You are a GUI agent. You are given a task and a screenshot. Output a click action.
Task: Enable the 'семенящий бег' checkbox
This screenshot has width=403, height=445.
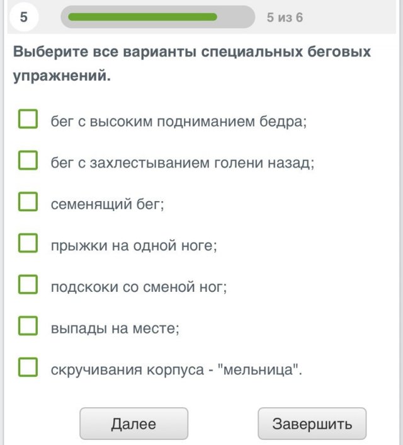click(28, 202)
